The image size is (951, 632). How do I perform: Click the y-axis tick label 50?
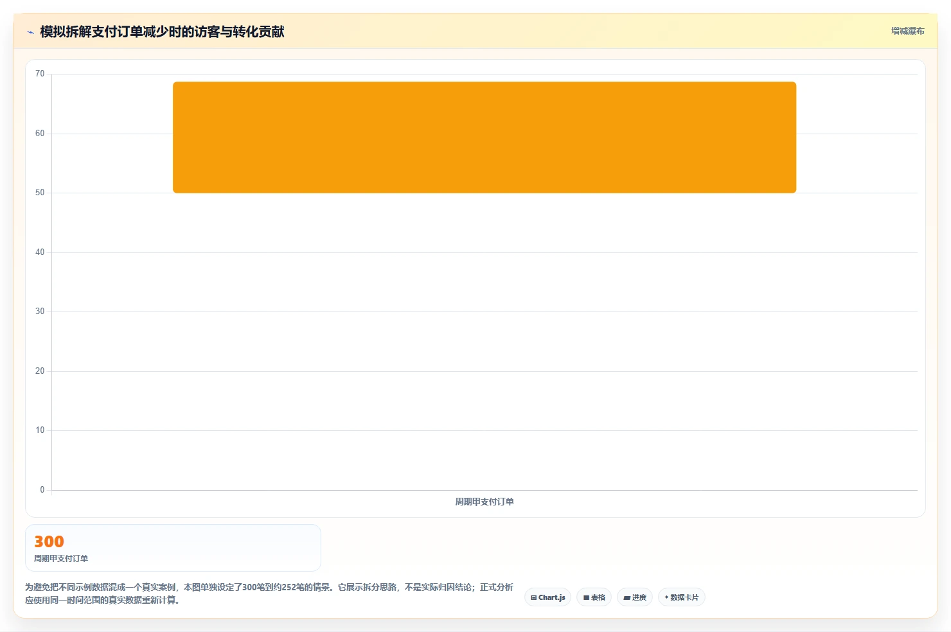click(x=40, y=193)
